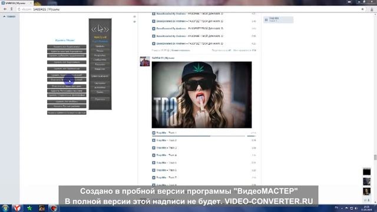Adjust the Track 1 volume slider
Viewport: 377px width, 212px height.
[x=252, y=136]
